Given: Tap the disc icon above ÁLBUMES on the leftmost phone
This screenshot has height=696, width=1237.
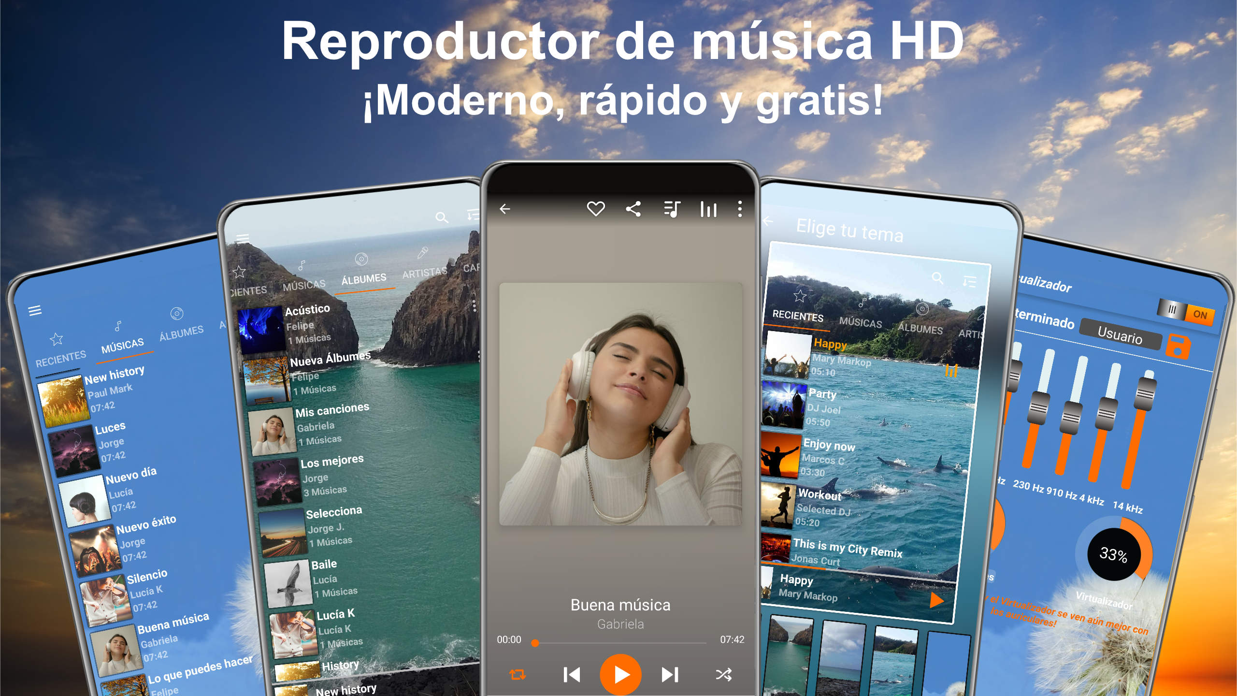Looking at the screenshot, I should tap(177, 313).
